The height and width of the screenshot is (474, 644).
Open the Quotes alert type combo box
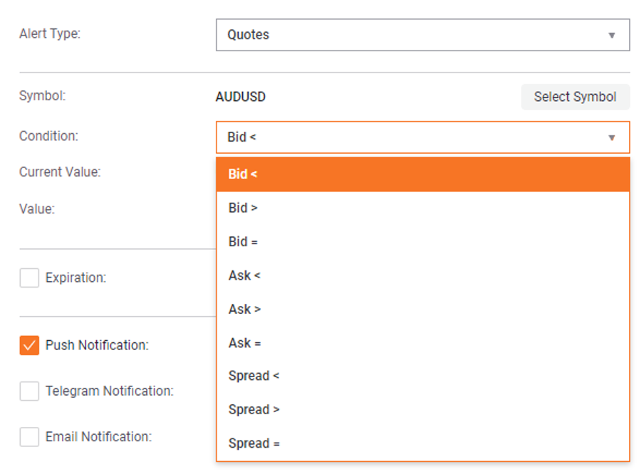(422, 35)
